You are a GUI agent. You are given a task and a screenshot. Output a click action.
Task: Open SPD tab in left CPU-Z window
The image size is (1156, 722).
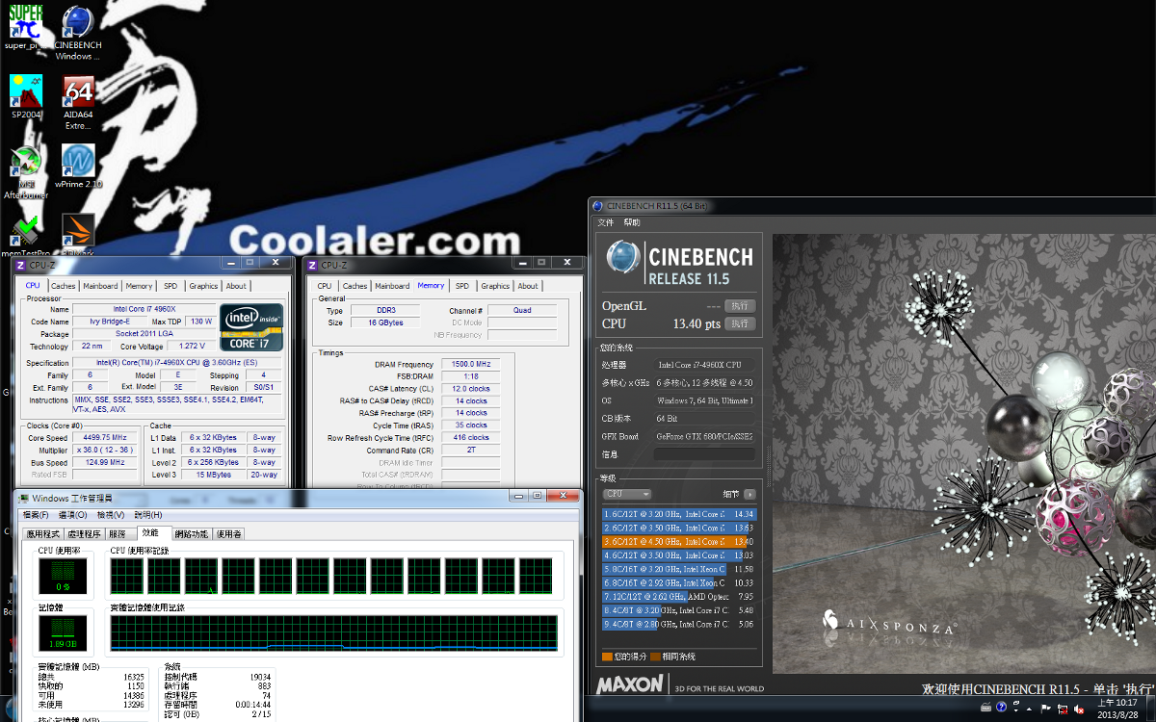tap(171, 286)
